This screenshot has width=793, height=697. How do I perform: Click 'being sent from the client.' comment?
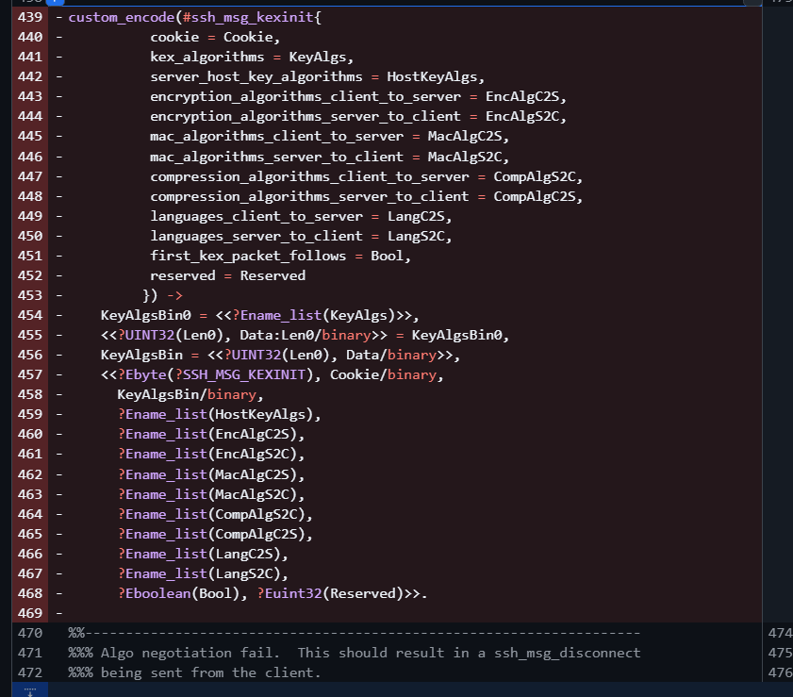pyautogui.click(x=211, y=672)
